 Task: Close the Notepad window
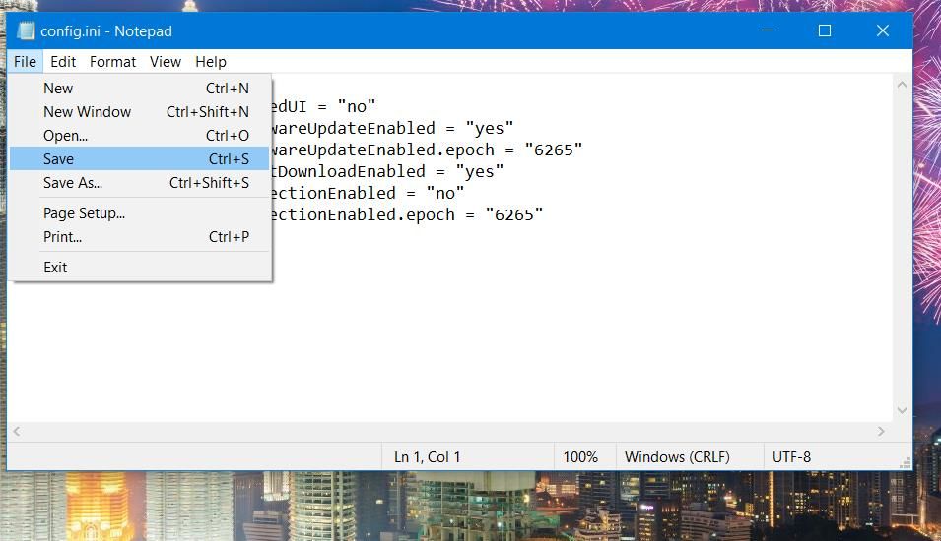(x=882, y=30)
